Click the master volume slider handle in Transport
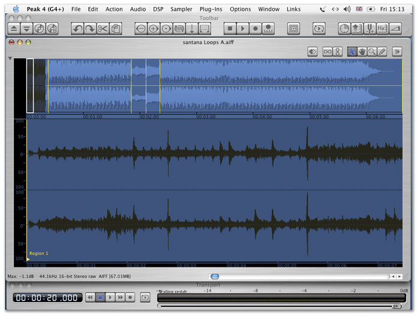Image resolution: width=420 pixels, height=316 pixels. click(x=397, y=306)
